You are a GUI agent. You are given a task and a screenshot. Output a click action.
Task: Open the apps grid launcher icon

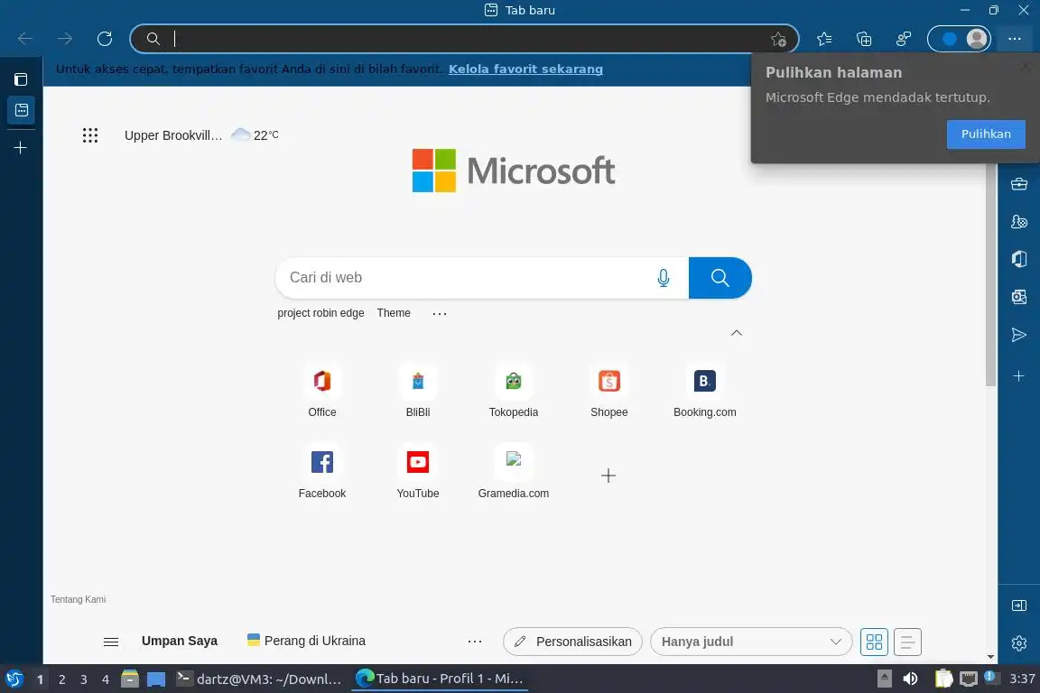click(90, 135)
